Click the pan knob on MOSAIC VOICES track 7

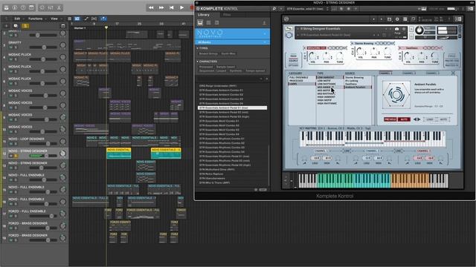tap(62, 93)
